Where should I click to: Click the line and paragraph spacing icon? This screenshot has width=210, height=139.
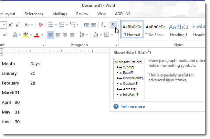[82, 35]
